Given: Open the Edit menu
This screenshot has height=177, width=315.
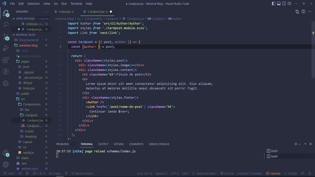Looking at the screenshot, I should point(21,3).
